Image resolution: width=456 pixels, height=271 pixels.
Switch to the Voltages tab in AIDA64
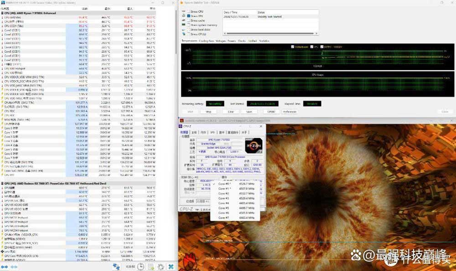point(220,41)
